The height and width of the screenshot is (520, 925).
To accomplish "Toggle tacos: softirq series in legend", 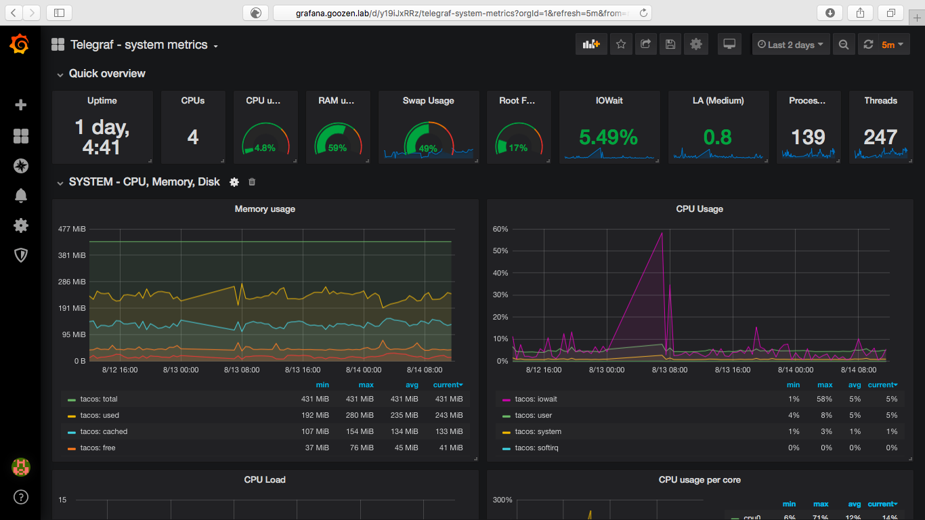I will point(536,448).
